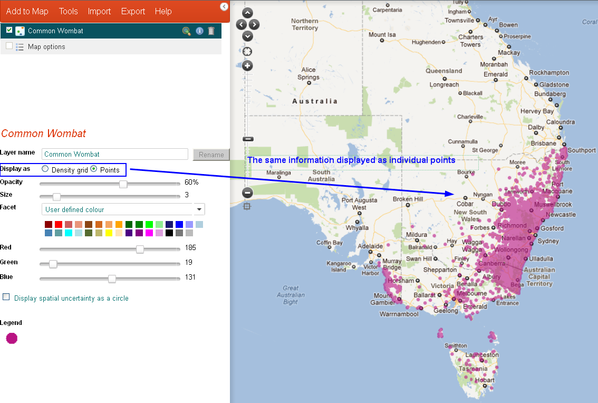
Task: Click the round zoom out minus button
Action: (247, 193)
